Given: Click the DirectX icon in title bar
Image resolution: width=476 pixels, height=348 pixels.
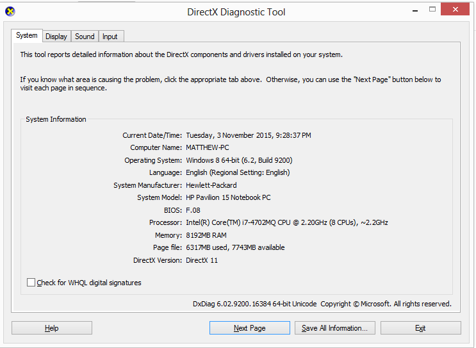Looking at the screenshot, I should click(10, 12).
